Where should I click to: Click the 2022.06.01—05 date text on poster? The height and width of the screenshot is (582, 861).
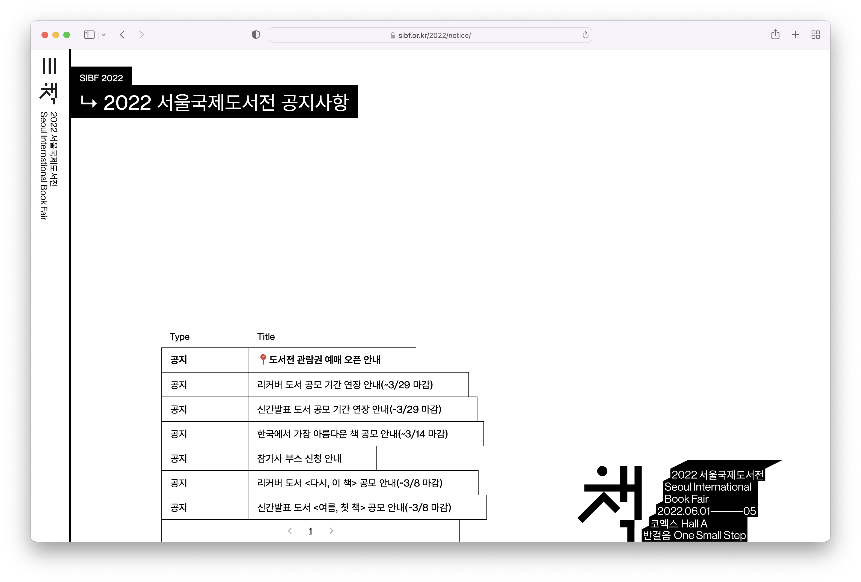click(x=706, y=511)
